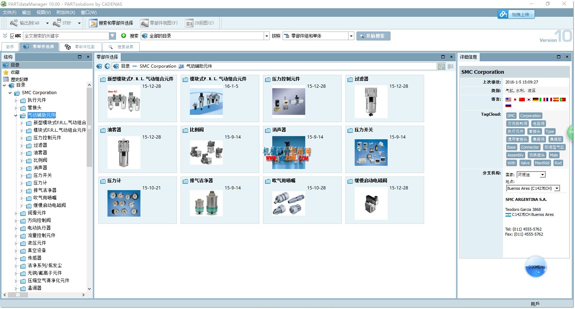Maximize the 详细信息 panel

click(559, 57)
